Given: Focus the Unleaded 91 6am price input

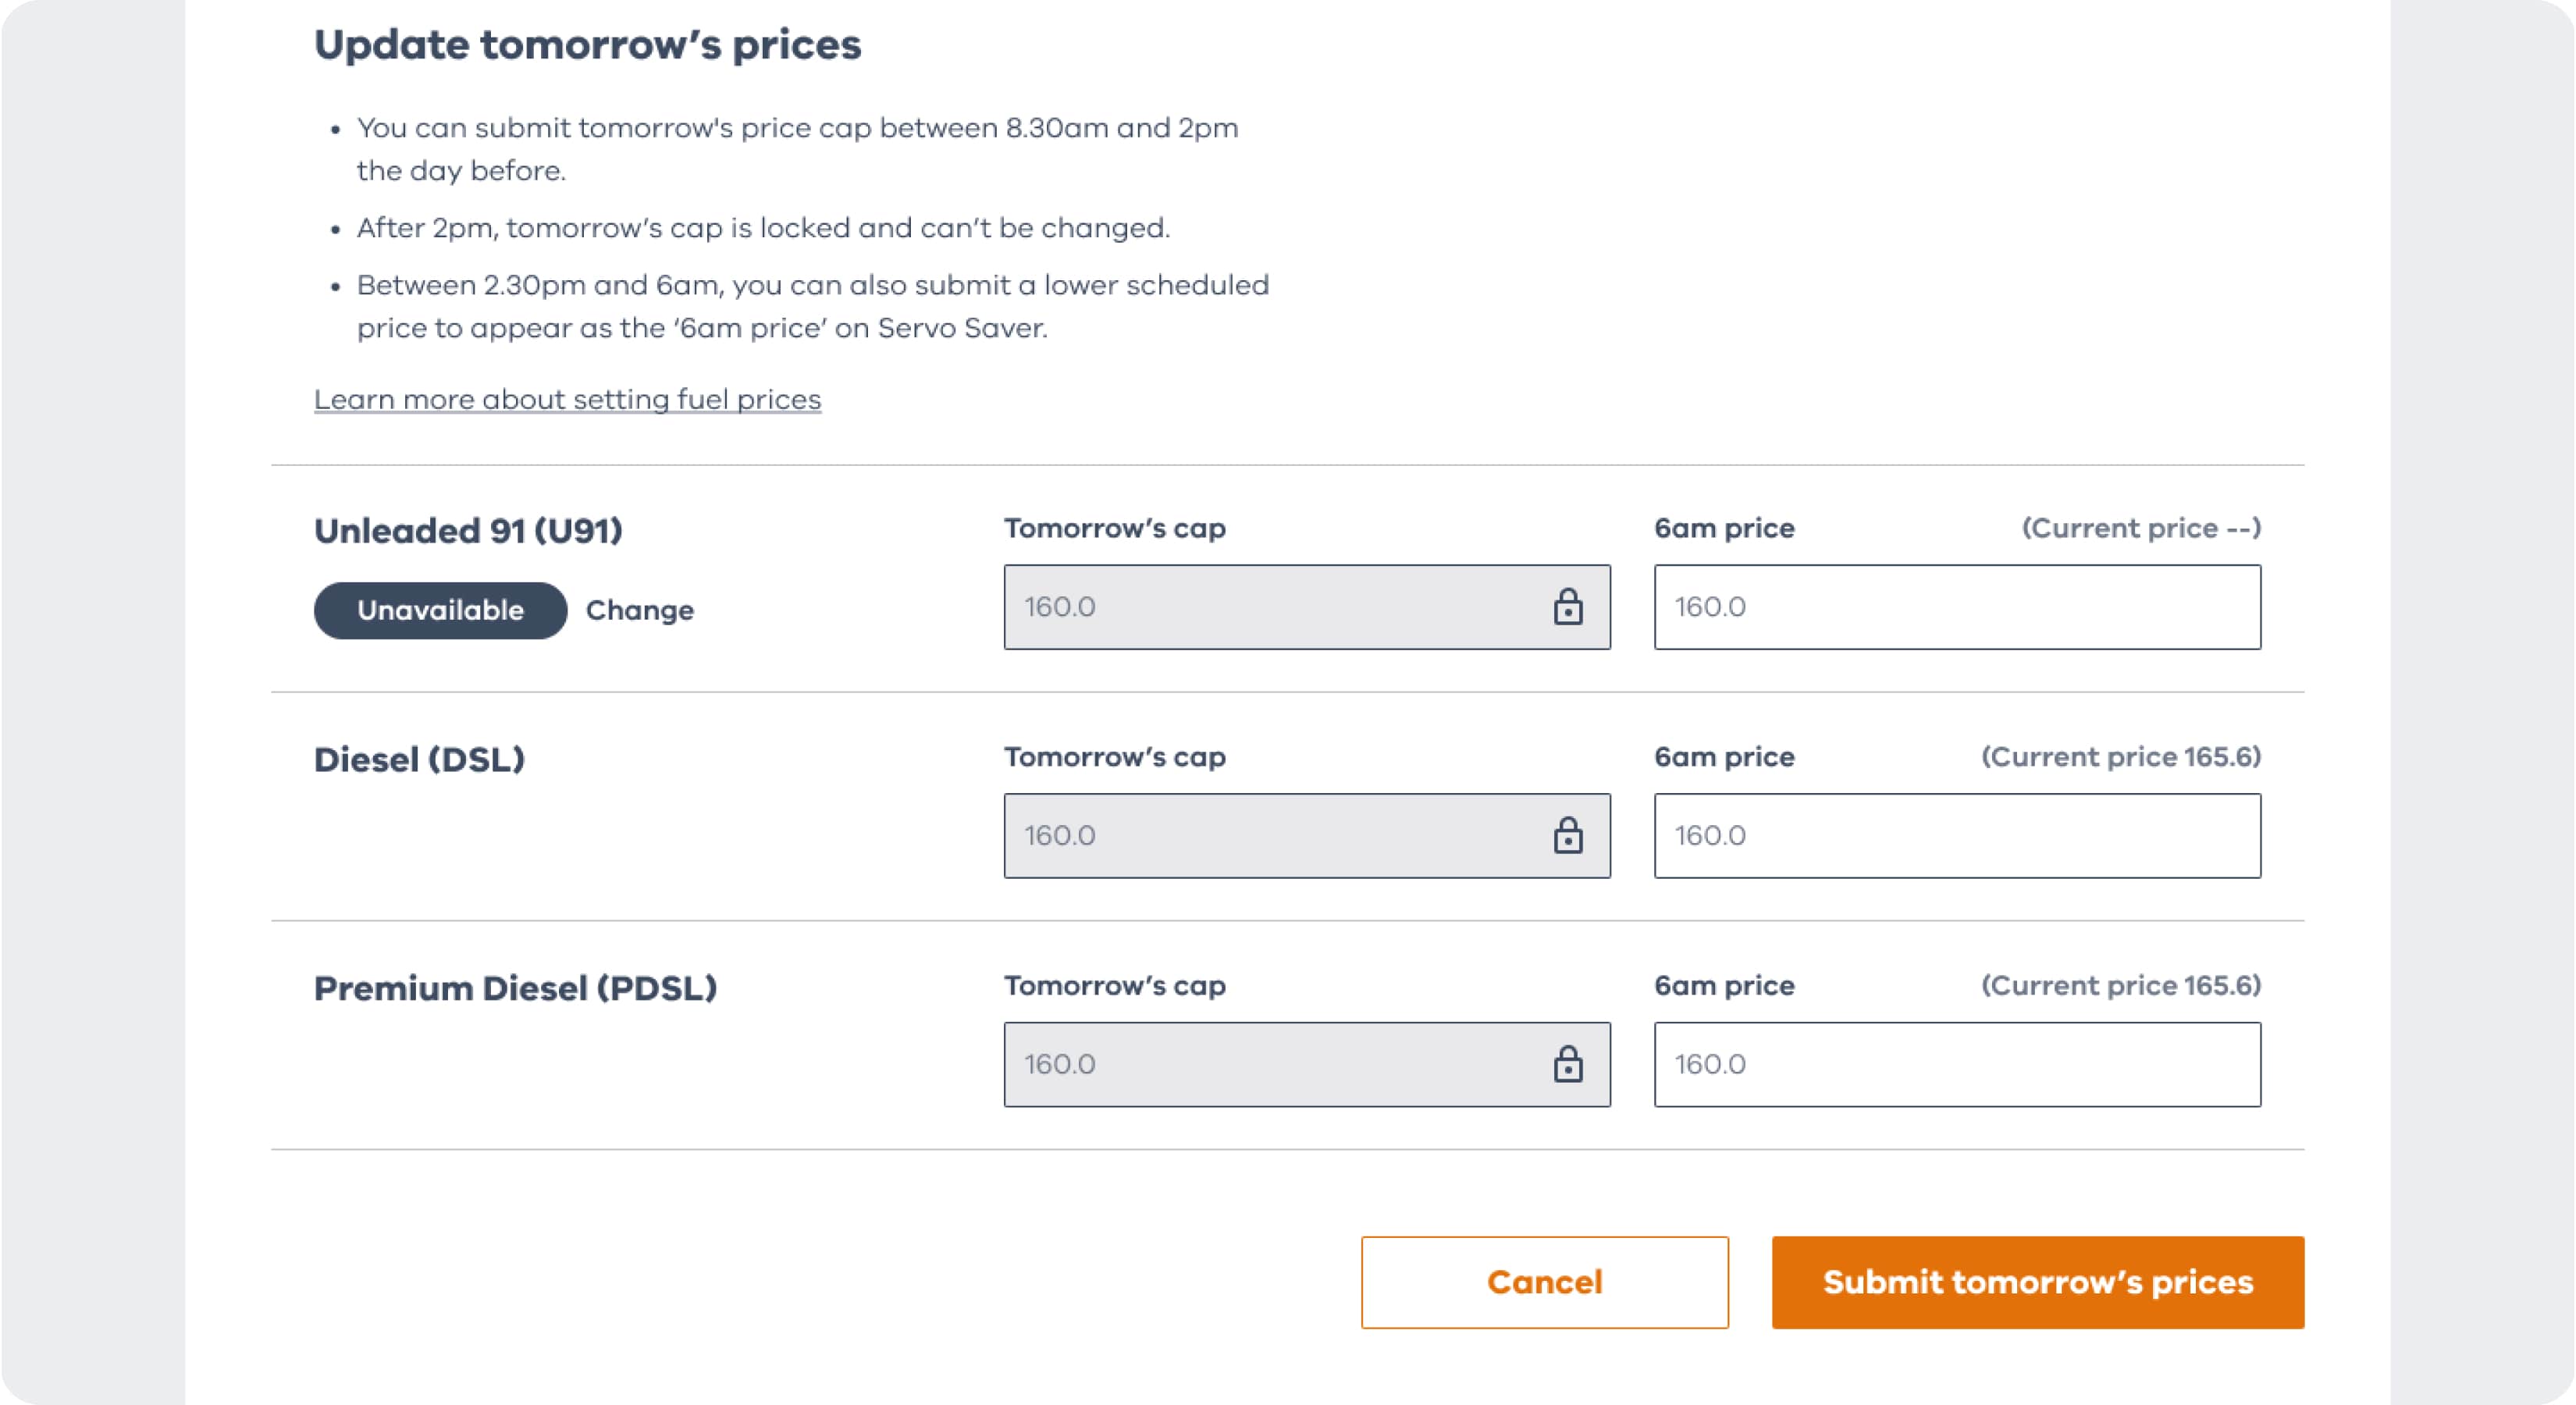Looking at the screenshot, I should tap(1956, 607).
